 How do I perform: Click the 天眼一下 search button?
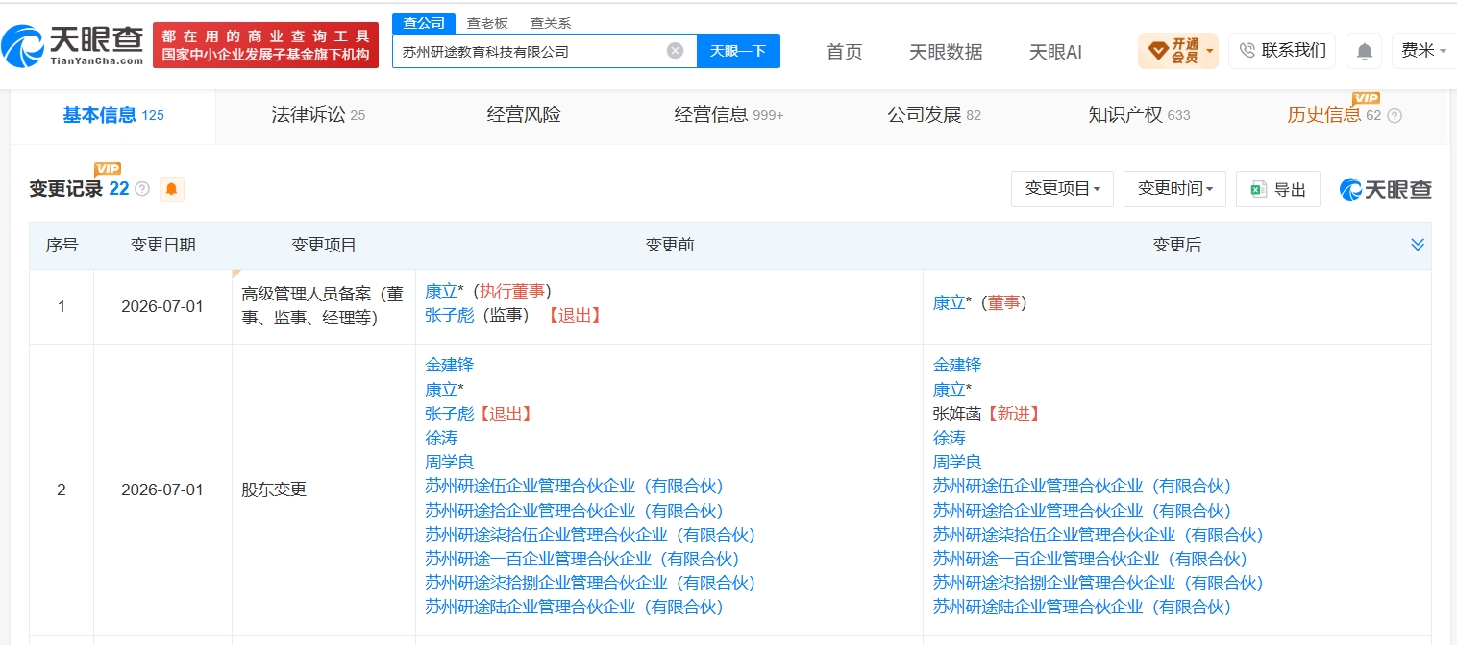[738, 51]
